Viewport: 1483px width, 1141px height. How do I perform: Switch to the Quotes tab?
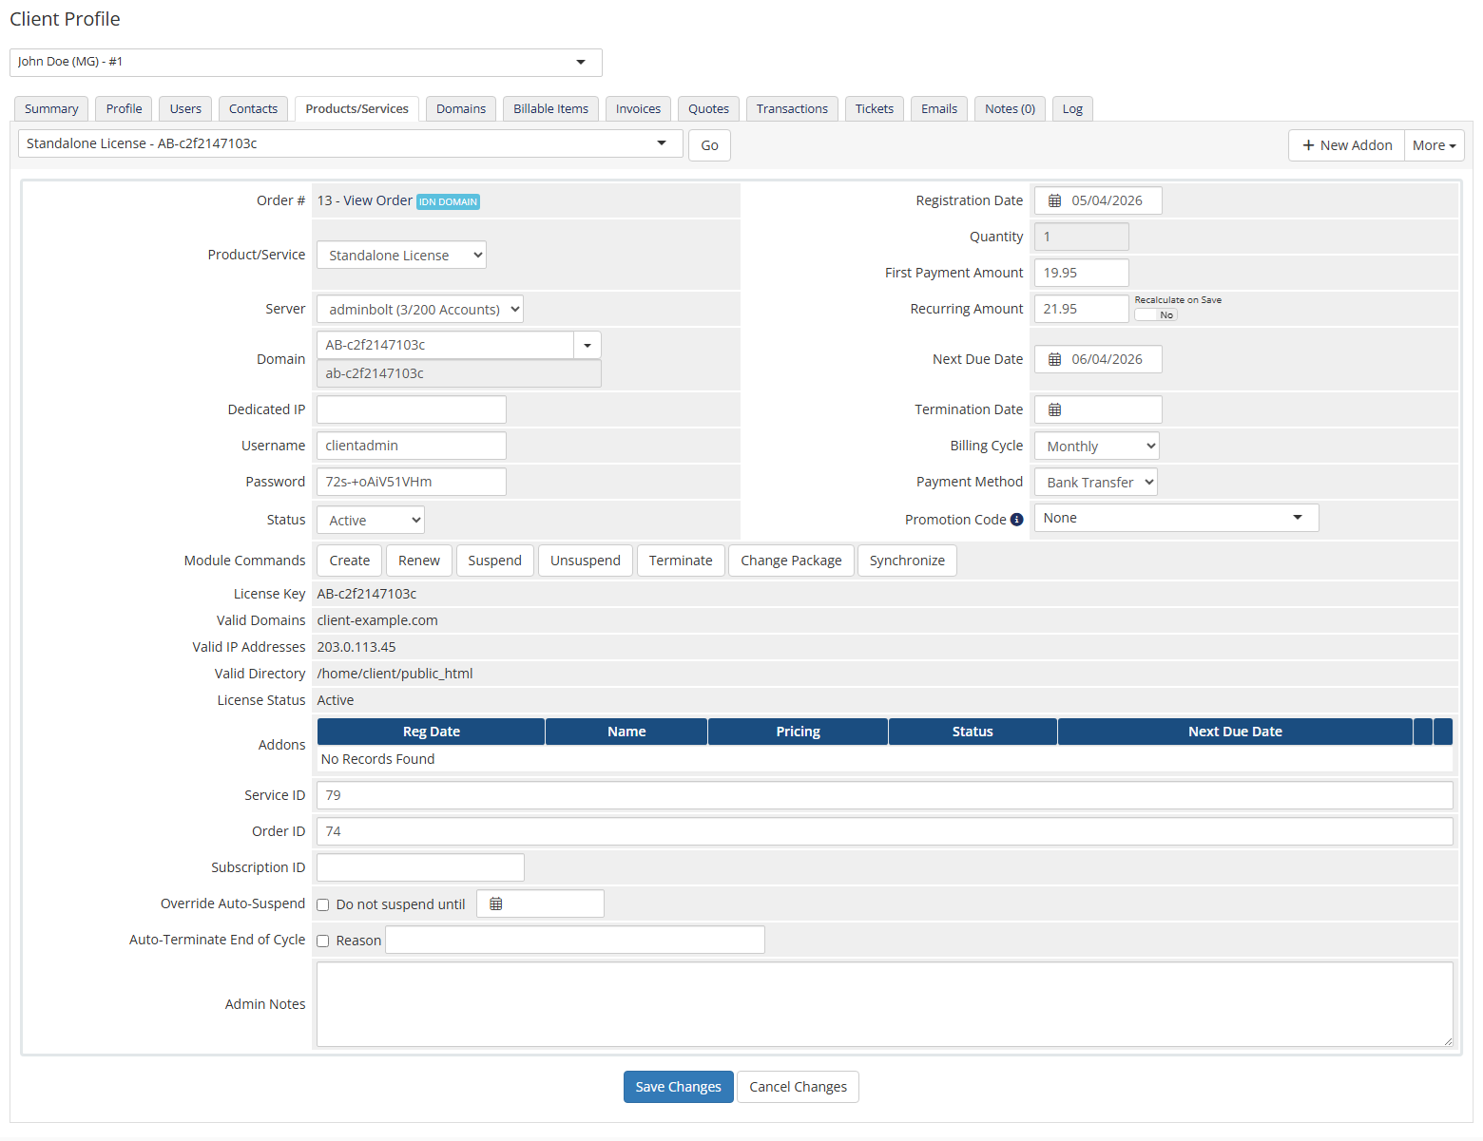[x=708, y=108]
